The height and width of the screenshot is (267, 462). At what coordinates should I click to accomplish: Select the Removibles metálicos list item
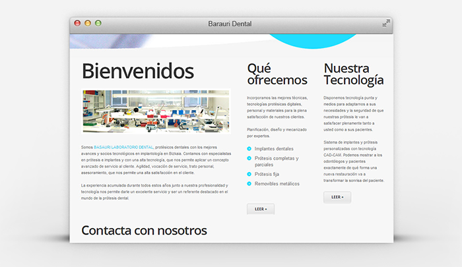pos(277,183)
